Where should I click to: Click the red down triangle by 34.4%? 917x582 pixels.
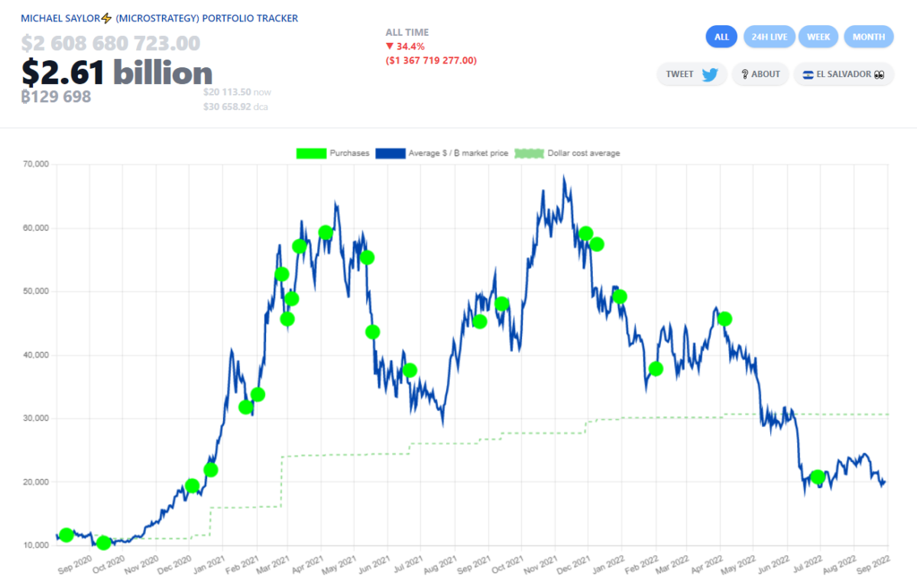[x=390, y=47]
